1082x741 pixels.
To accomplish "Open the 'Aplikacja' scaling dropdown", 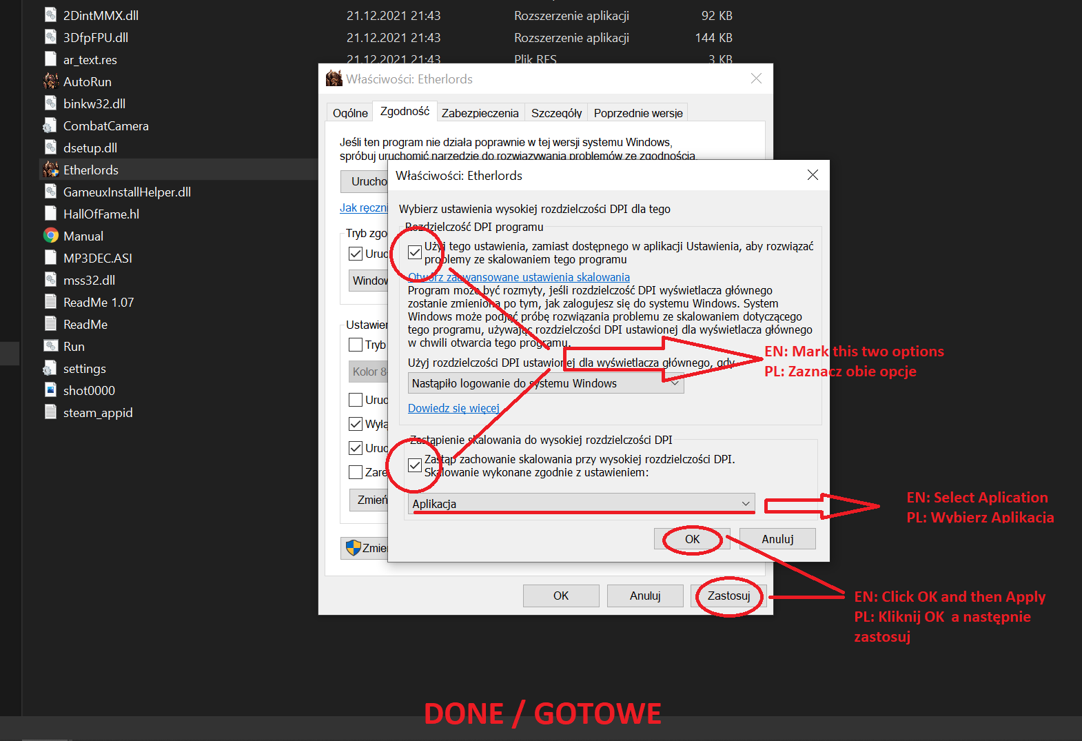I will [582, 503].
